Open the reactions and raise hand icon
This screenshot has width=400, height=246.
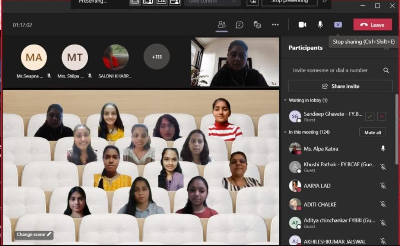click(257, 25)
